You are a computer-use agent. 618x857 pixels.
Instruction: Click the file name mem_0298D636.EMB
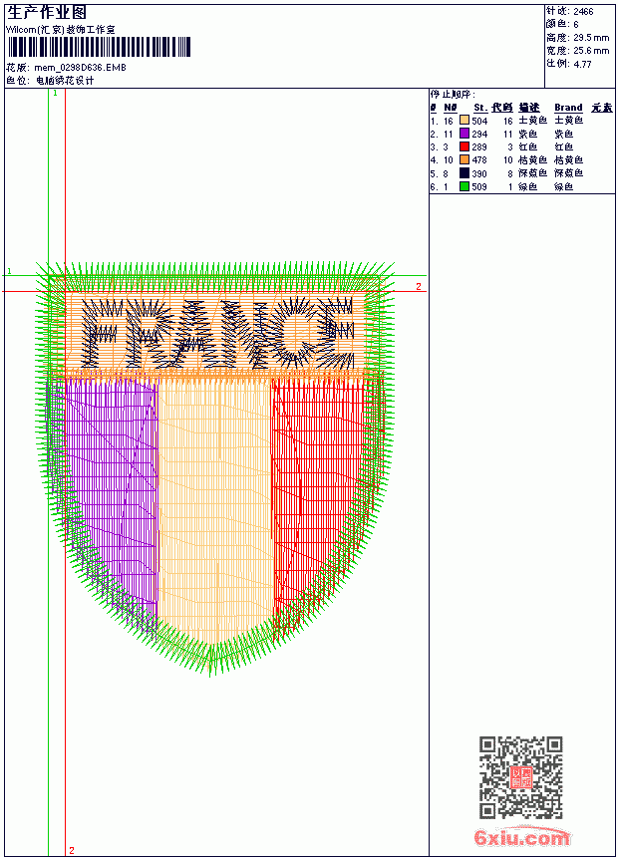(x=81, y=67)
